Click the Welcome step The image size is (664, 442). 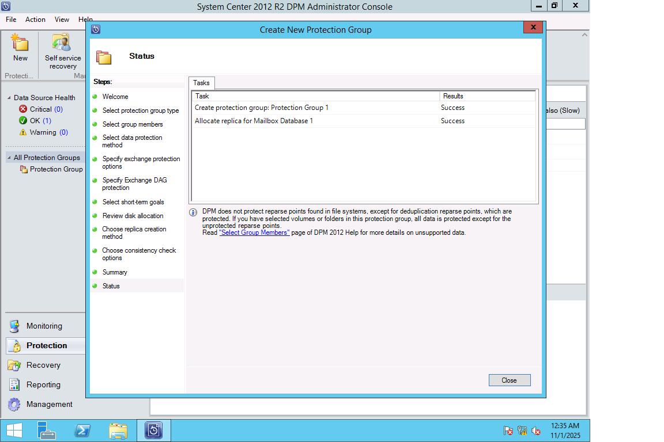[x=115, y=97]
